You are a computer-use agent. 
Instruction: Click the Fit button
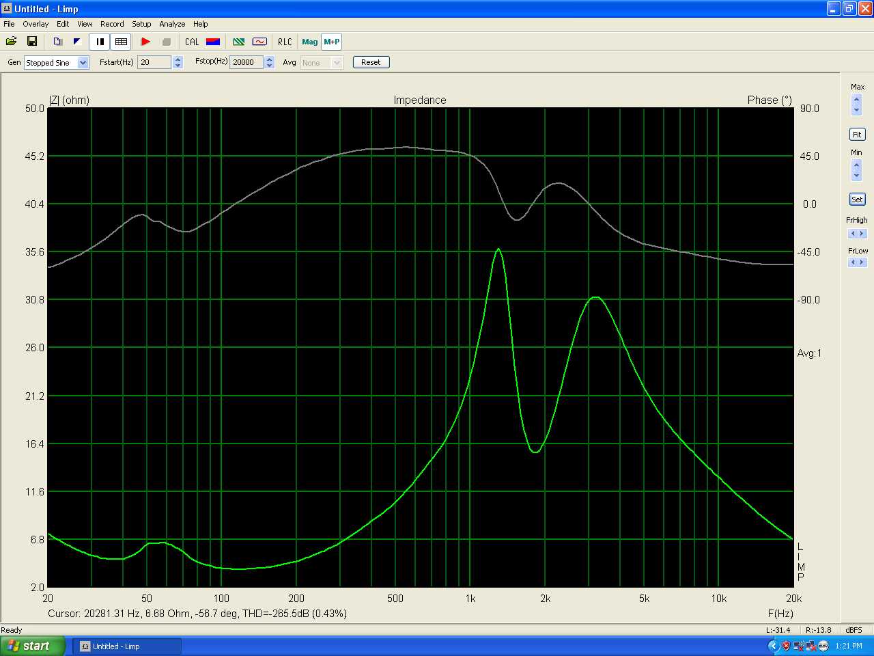(857, 135)
